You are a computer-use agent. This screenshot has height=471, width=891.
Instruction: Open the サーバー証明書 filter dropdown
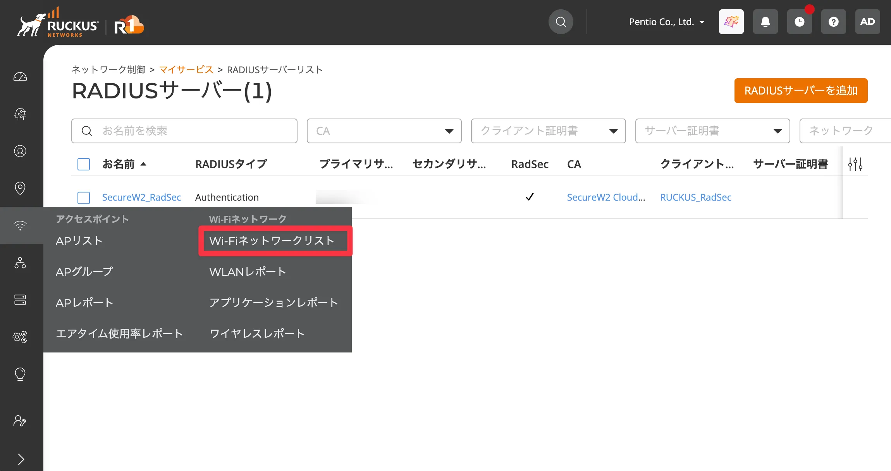point(713,131)
